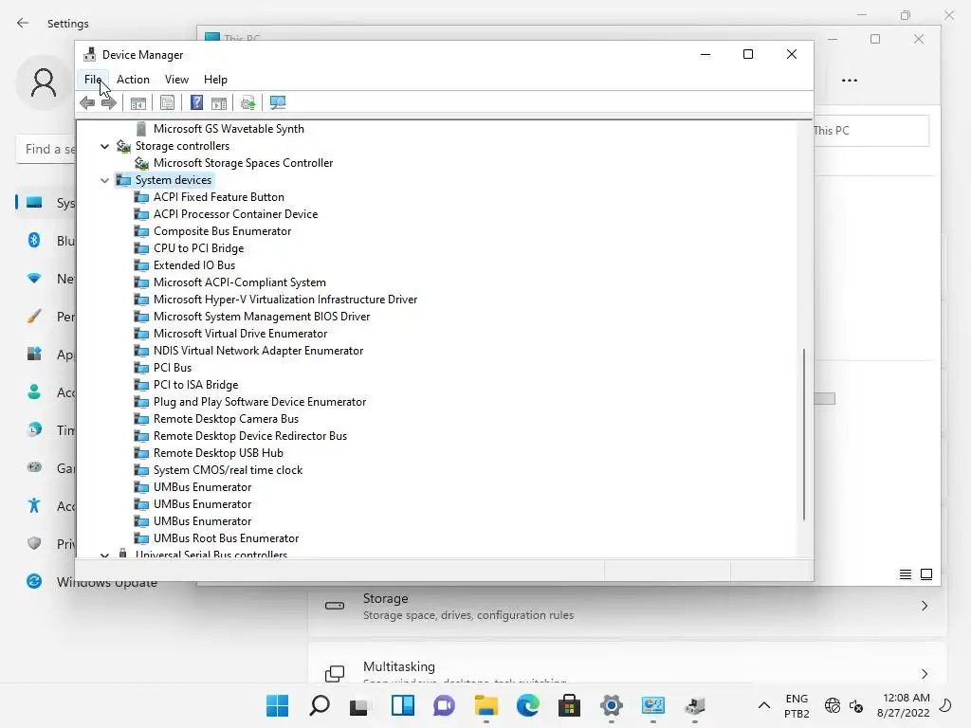This screenshot has width=971, height=728.
Task: Click the Settings user account avatar
Action: click(44, 82)
